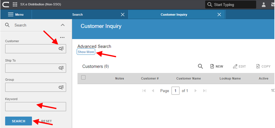Open the hamburger Menu button
The image size is (275, 128).
(x=16, y=15)
